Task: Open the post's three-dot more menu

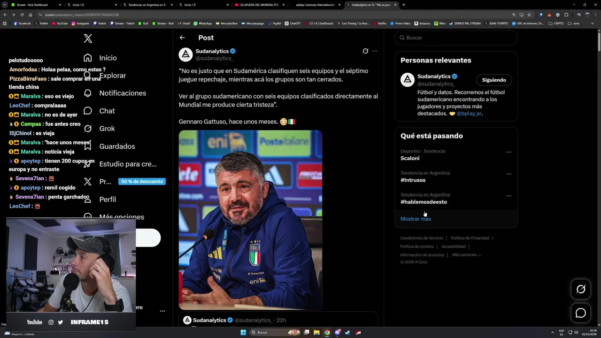Action: click(x=375, y=51)
